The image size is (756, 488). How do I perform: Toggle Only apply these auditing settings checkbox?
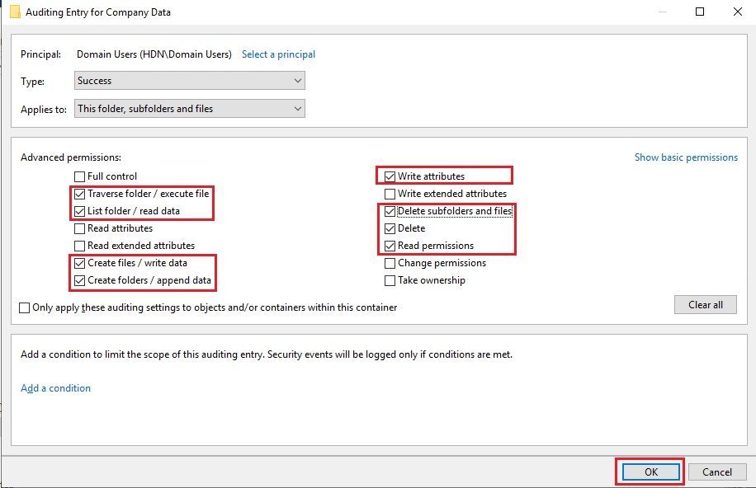coord(24,307)
